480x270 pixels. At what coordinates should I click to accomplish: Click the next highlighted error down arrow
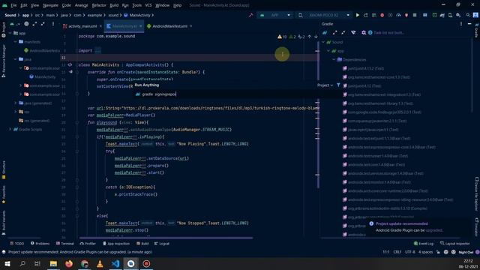tap(316, 37)
